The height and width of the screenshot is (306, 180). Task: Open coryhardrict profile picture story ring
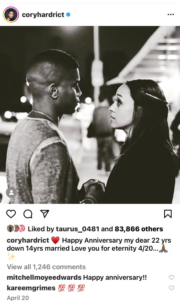point(11,15)
